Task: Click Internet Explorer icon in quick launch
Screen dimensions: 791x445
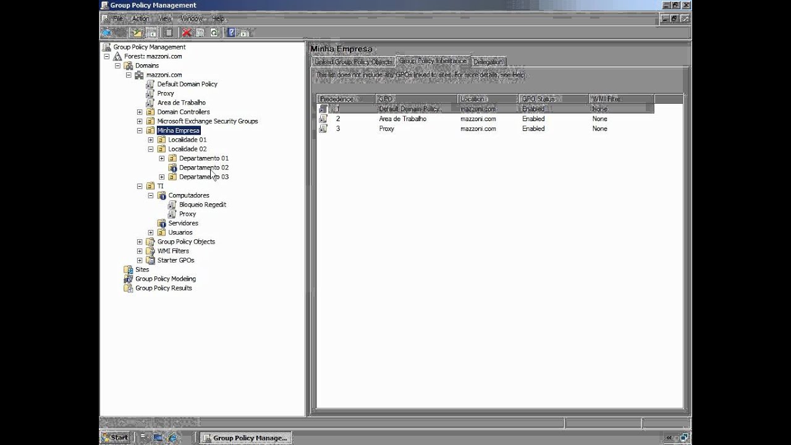Action: 172,438
